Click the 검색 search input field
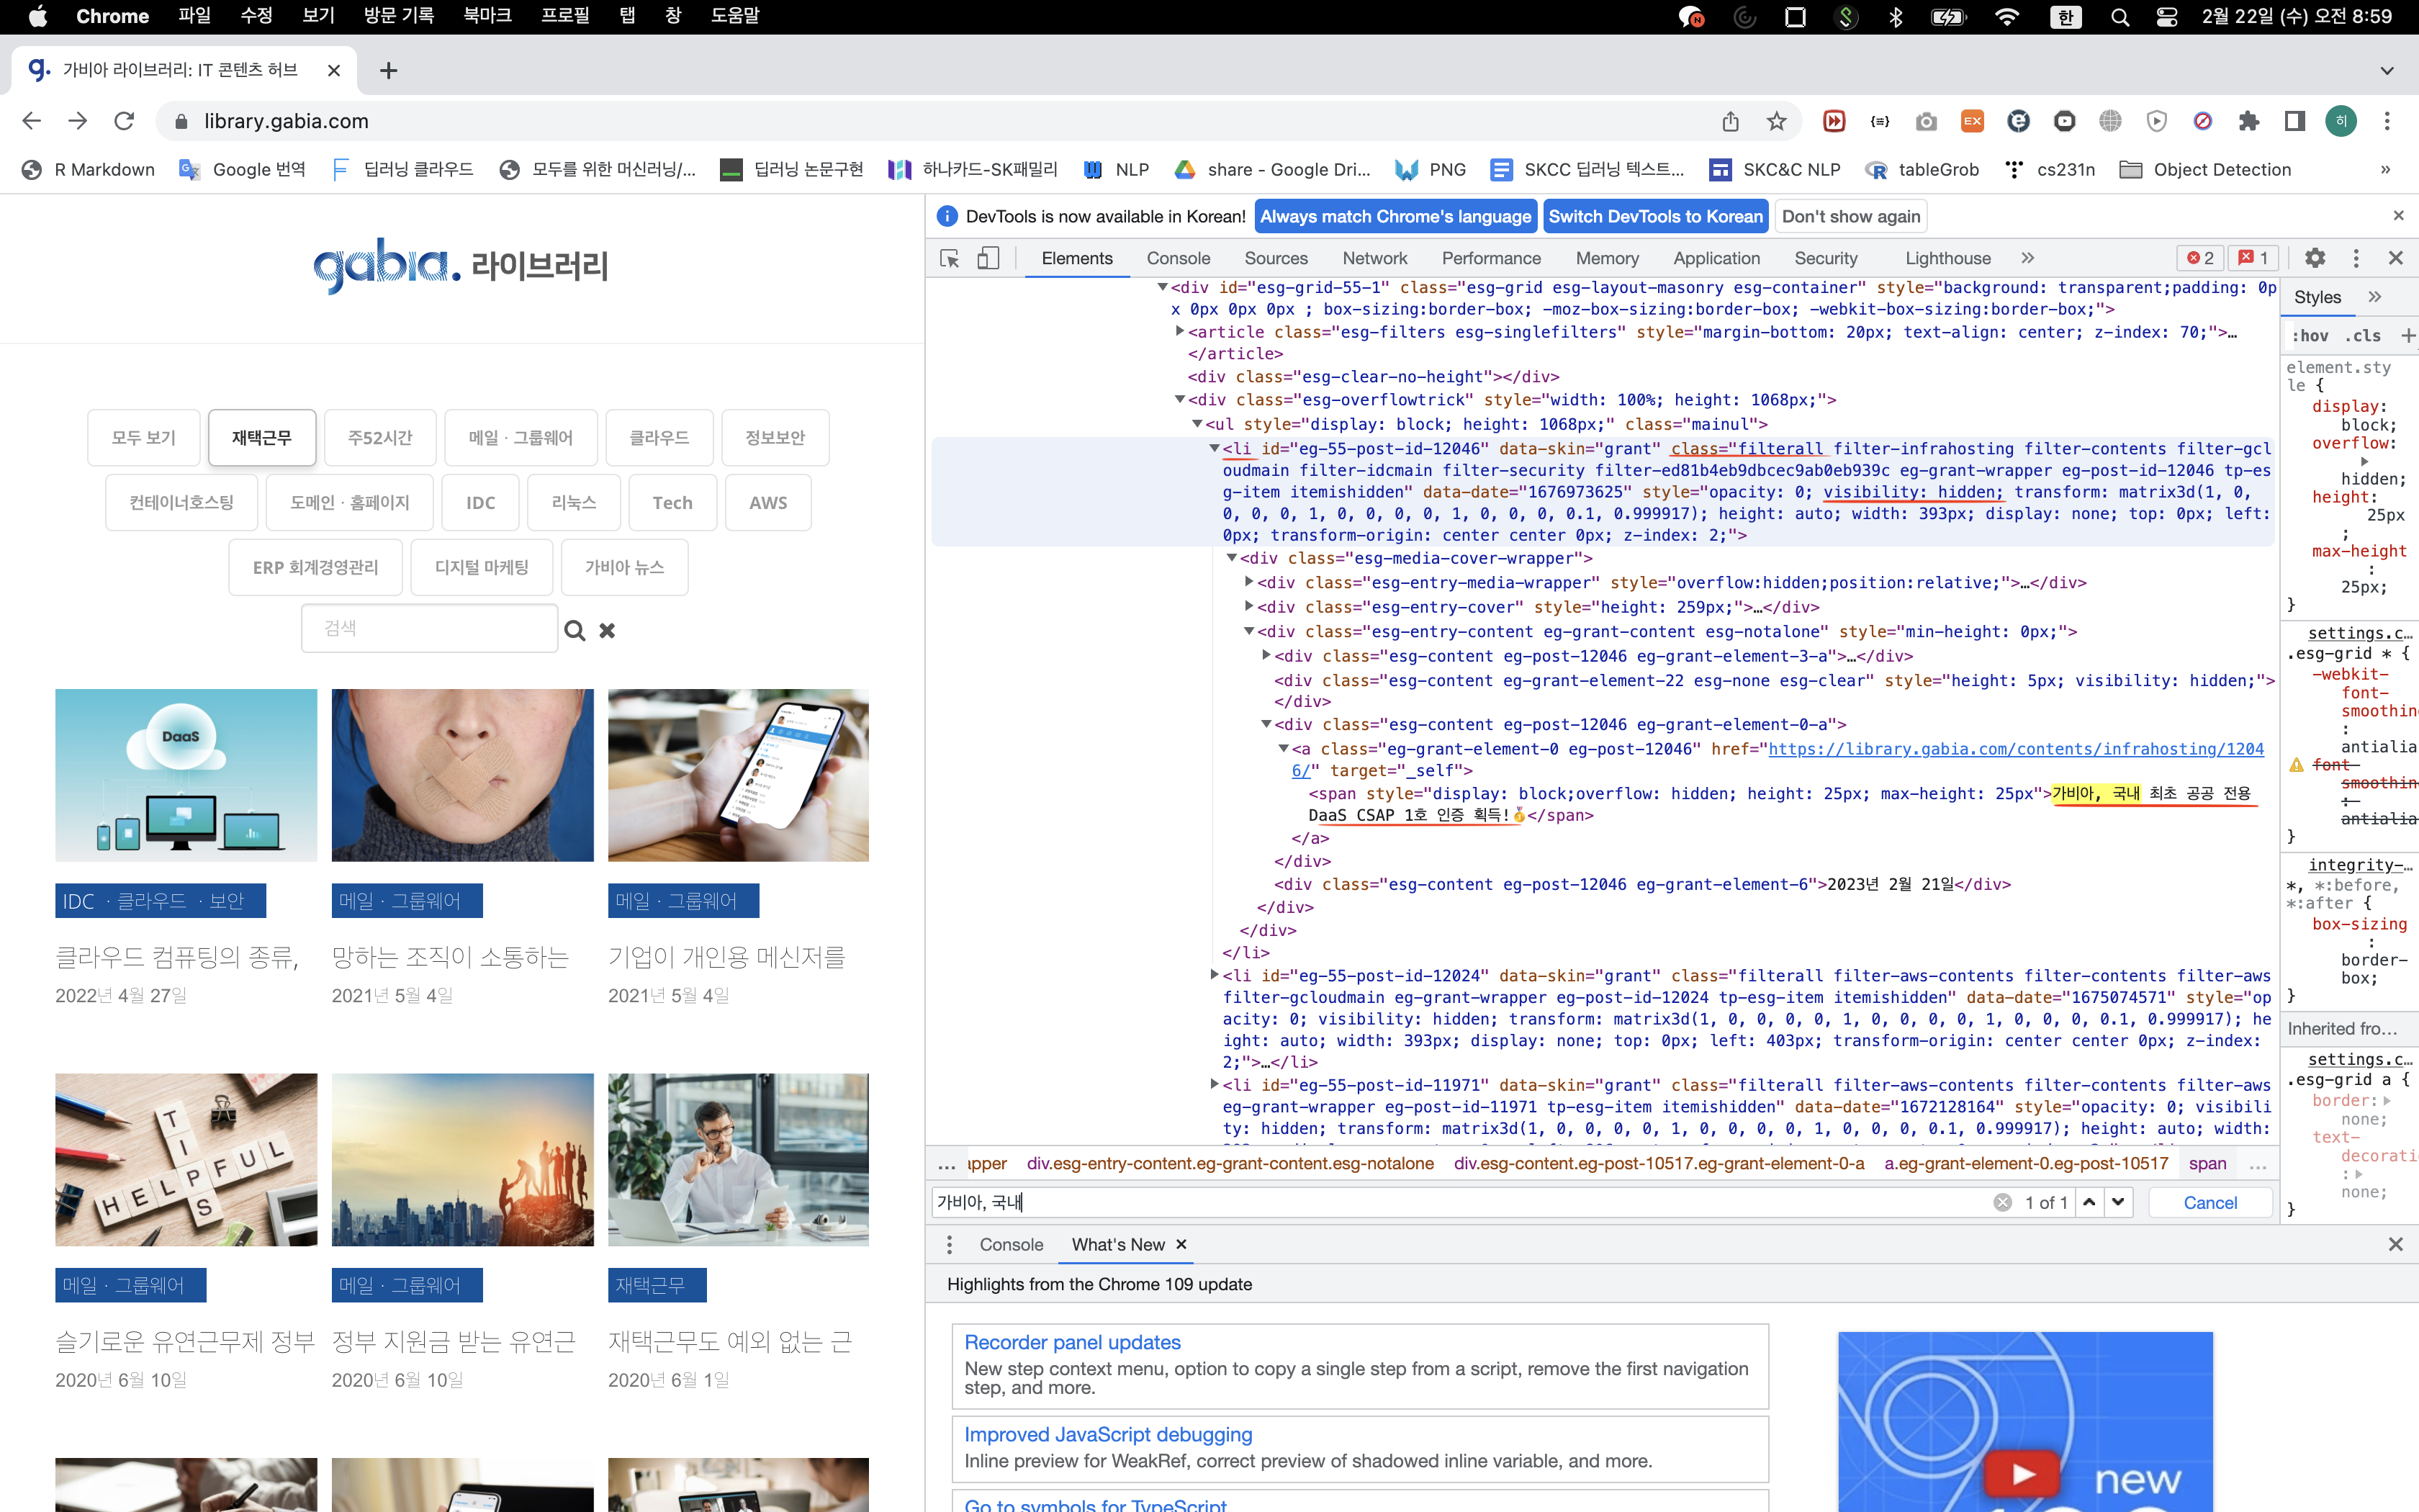Viewport: 2419px width, 1512px height. click(430, 628)
